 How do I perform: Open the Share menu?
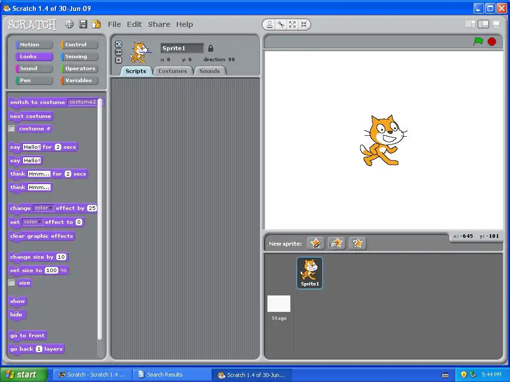(x=159, y=24)
